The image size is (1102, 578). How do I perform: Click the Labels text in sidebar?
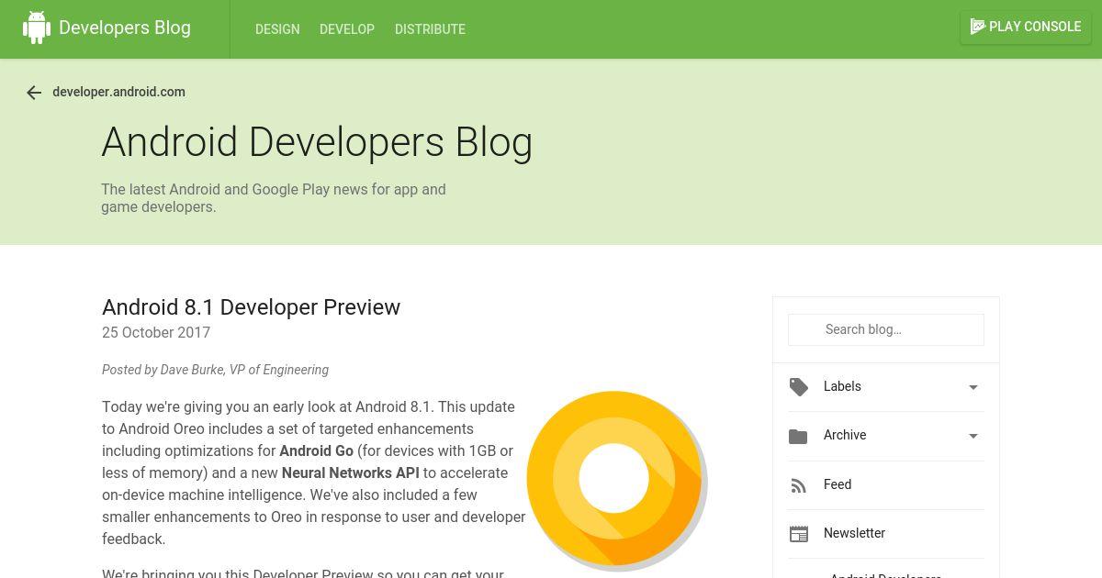click(x=842, y=386)
